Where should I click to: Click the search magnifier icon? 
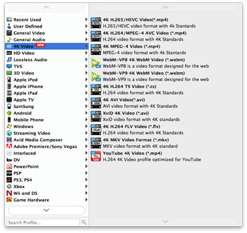[x=84, y=222]
